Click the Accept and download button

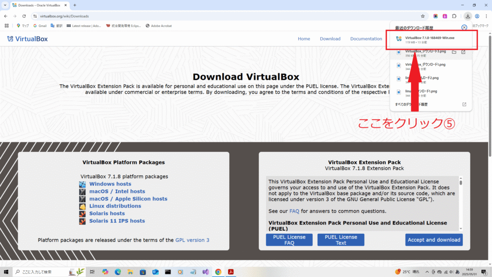pyautogui.click(x=434, y=239)
